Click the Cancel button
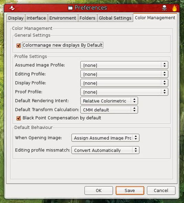Image resolution: width=184 pixels, height=203 pixels. [161, 190]
